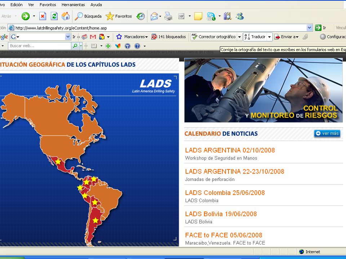Print the page with the printer icon
The width and height of the screenshot is (346, 259).
pyautogui.click(x=168, y=16)
